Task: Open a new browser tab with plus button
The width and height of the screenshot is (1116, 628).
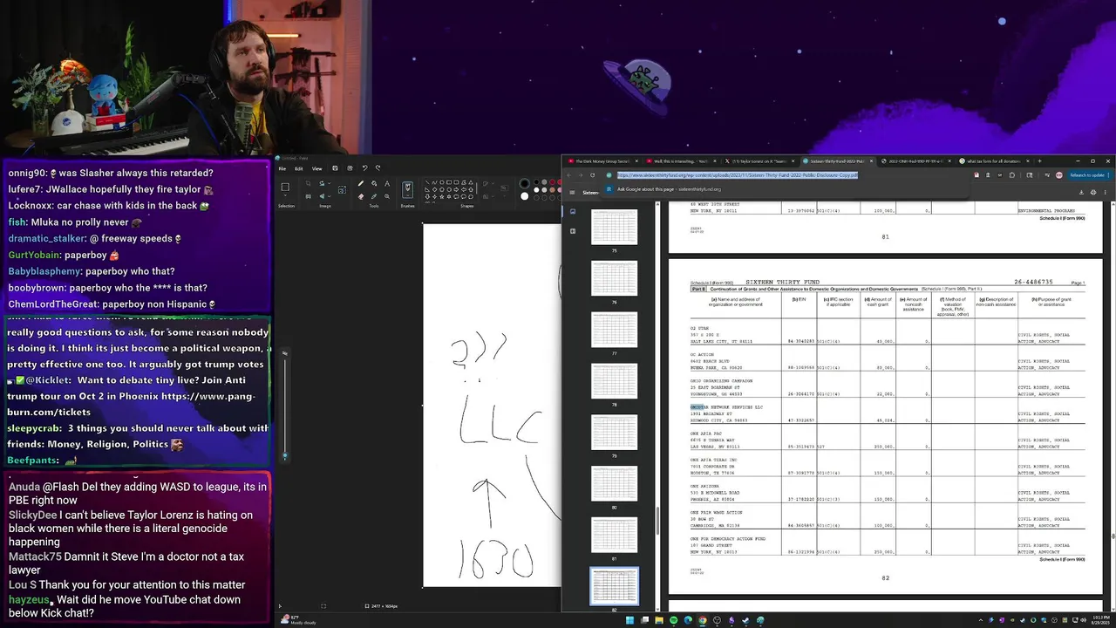Action: pyautogui.click(x=1039, y=161)
